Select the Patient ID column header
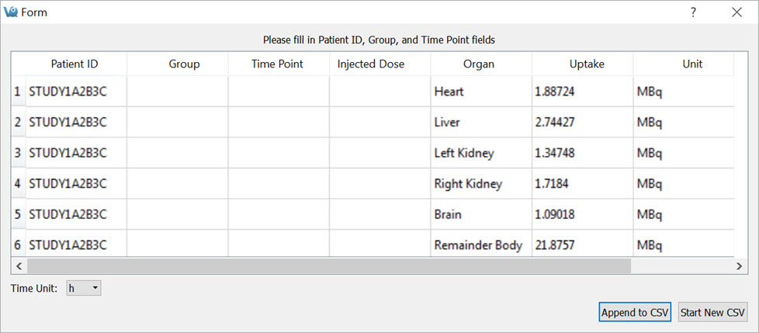 pos(75,64)
